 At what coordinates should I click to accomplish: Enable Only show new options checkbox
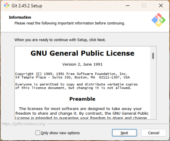tap(38, 133)
